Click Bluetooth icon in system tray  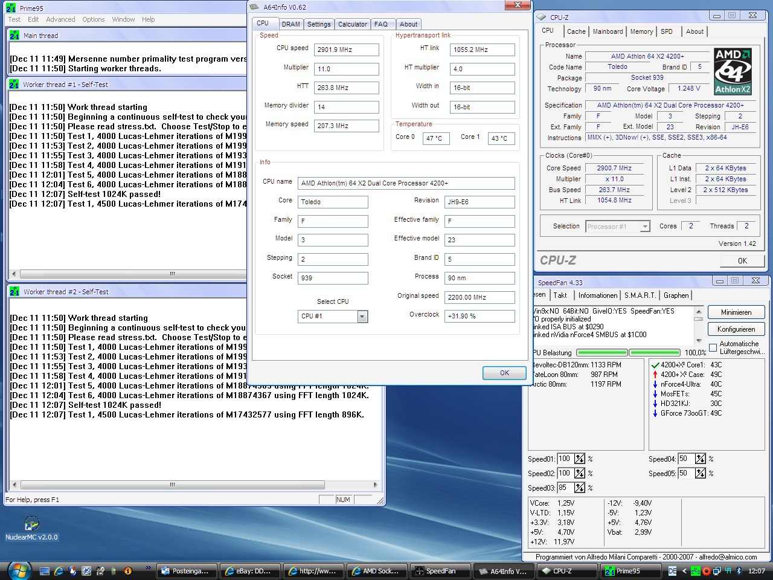[x=738, y=571]
